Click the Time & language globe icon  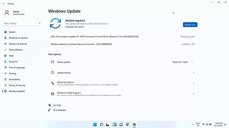tap(5, 68)
